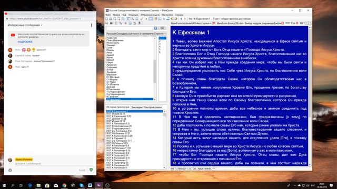The height and width of the screenshot is (189, 337).
Task: Open the Правка menu
Action: (x=116, y=15)
